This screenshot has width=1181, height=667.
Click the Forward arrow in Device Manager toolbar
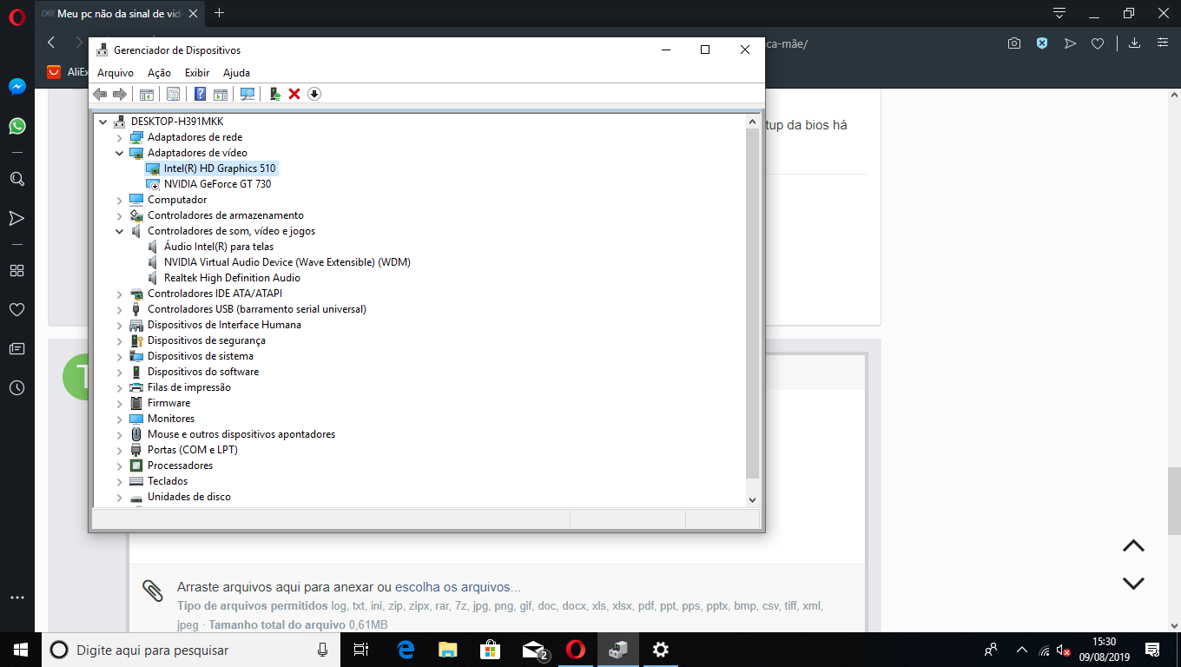(x=120, y=94)
